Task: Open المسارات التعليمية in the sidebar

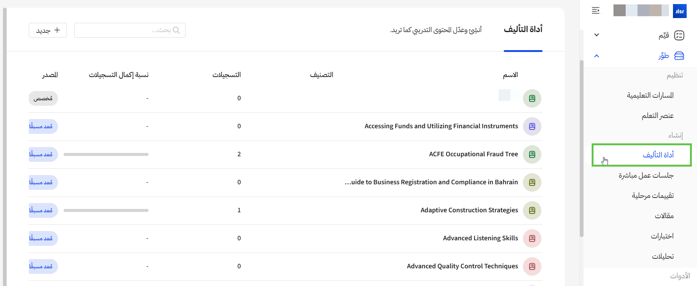Action: click(x=650, y=95)
